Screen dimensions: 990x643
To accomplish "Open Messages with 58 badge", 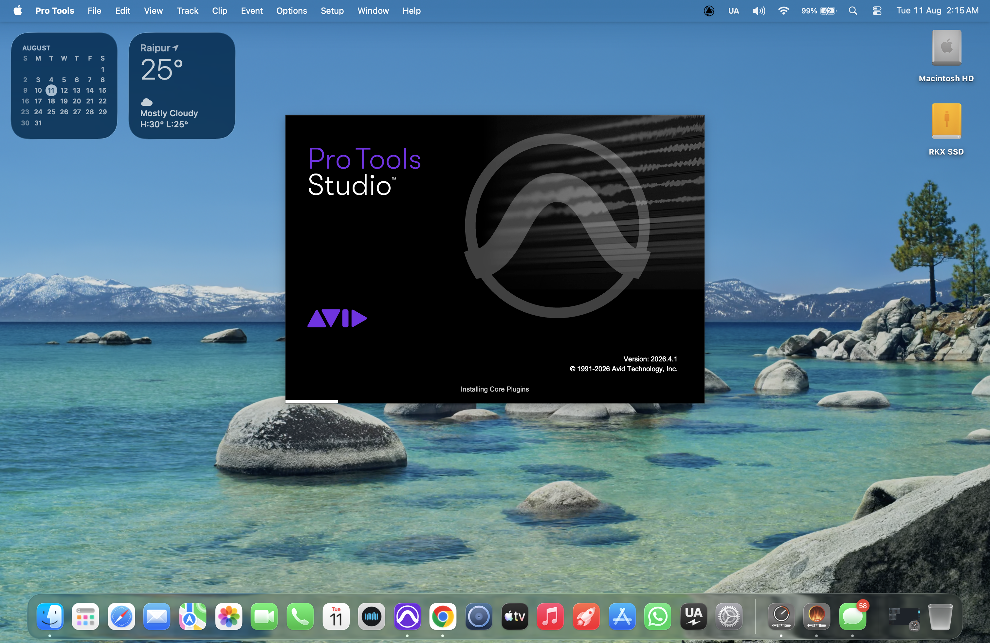I will (853, 616).
